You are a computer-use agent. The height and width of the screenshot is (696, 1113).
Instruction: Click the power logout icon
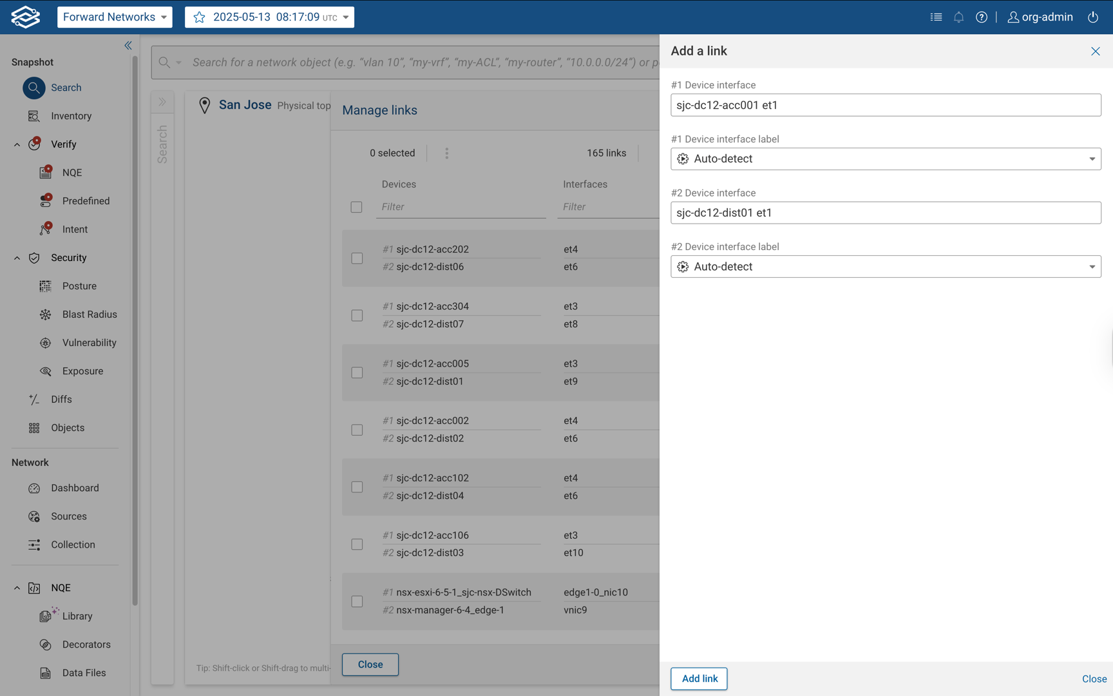click(1093, 17)
